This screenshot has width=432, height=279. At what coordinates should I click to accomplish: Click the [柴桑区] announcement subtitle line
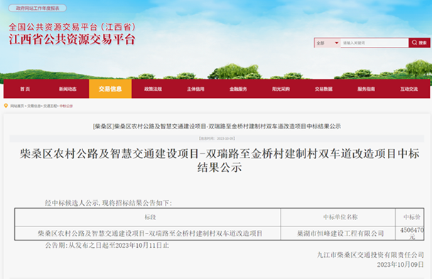tap(217, 126)
